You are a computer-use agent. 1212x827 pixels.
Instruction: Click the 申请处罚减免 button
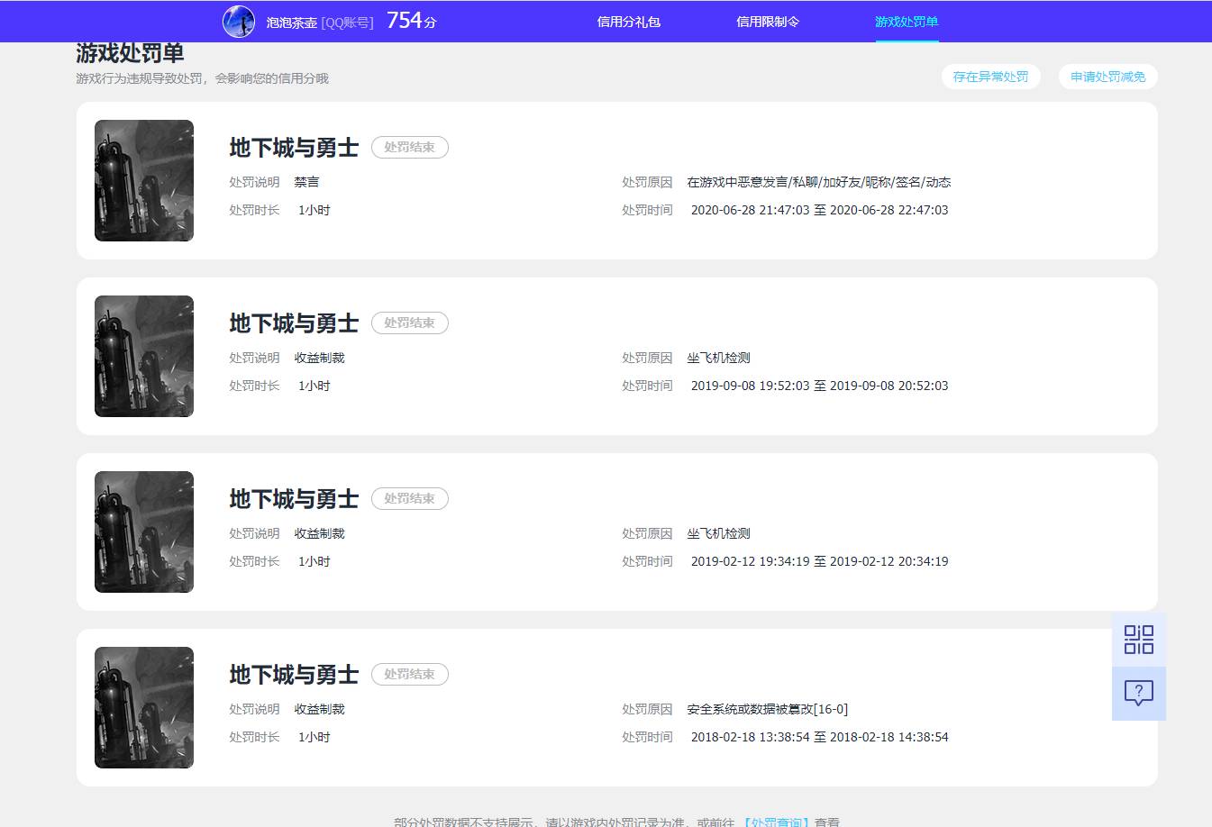pyautogui.click(x=1107, y=77)
